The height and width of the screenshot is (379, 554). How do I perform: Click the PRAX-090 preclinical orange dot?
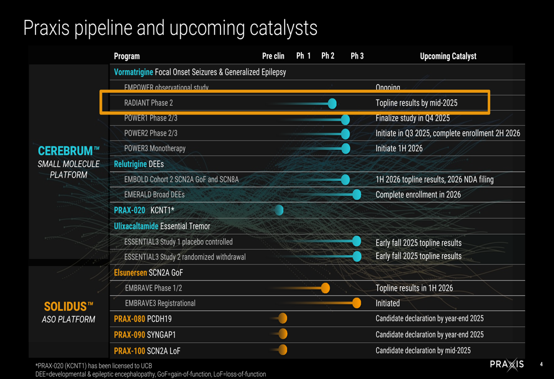pyautogui.click(x=283, y=334)
